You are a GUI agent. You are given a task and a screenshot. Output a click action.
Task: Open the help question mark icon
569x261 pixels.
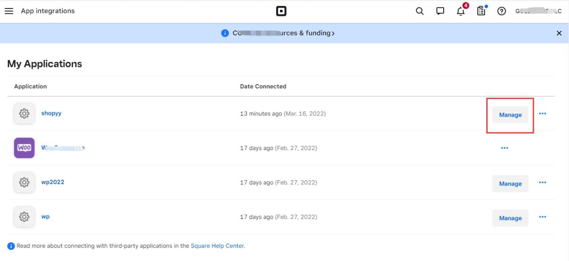(x=501, y=11)
